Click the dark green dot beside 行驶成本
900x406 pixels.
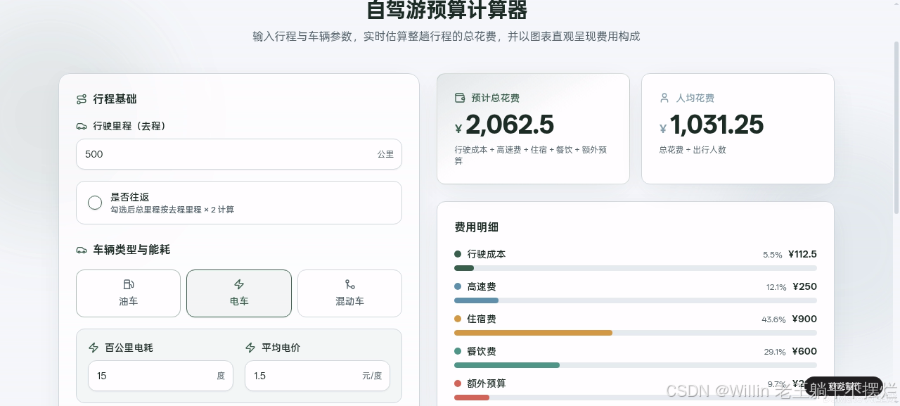click(458, 254)
